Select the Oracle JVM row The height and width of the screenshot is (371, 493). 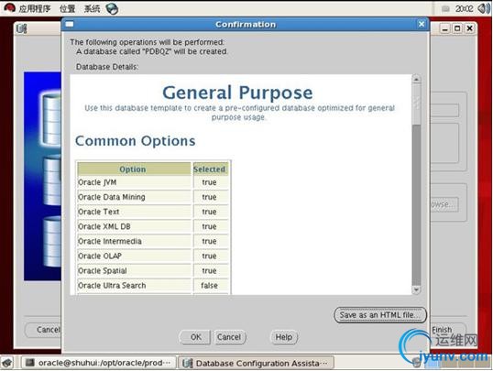pos(153,182)
